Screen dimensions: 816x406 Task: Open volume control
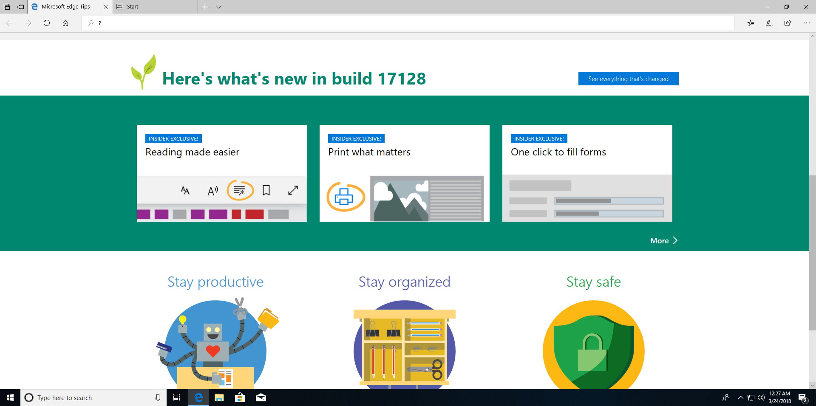(761, 398)
